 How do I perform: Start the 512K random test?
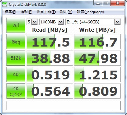tap(16, 58)
